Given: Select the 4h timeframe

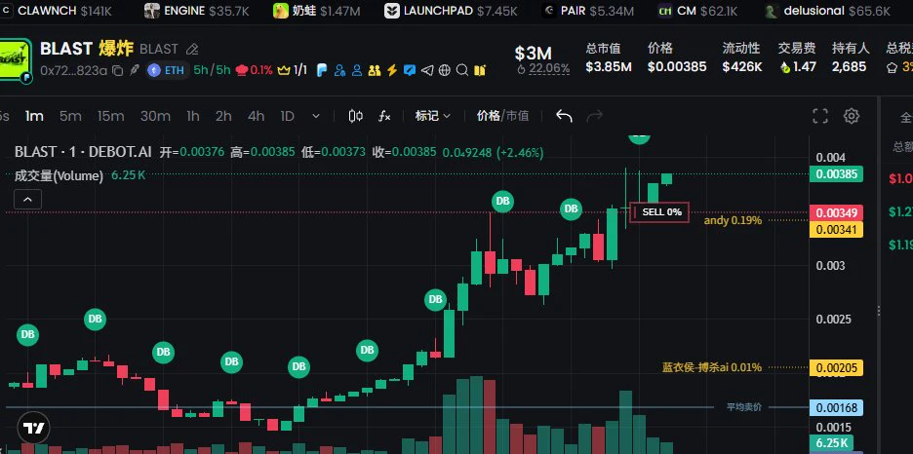Looking at the screenshot, I should point(256,116).
